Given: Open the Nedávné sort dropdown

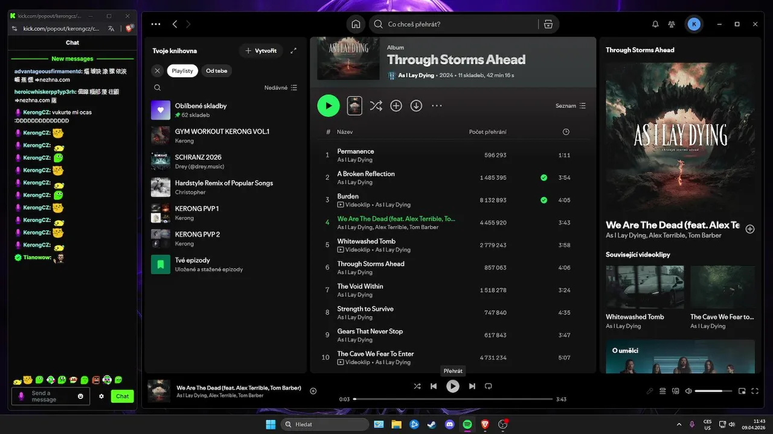Looking at the screenshot, I should tap(281, 87).
